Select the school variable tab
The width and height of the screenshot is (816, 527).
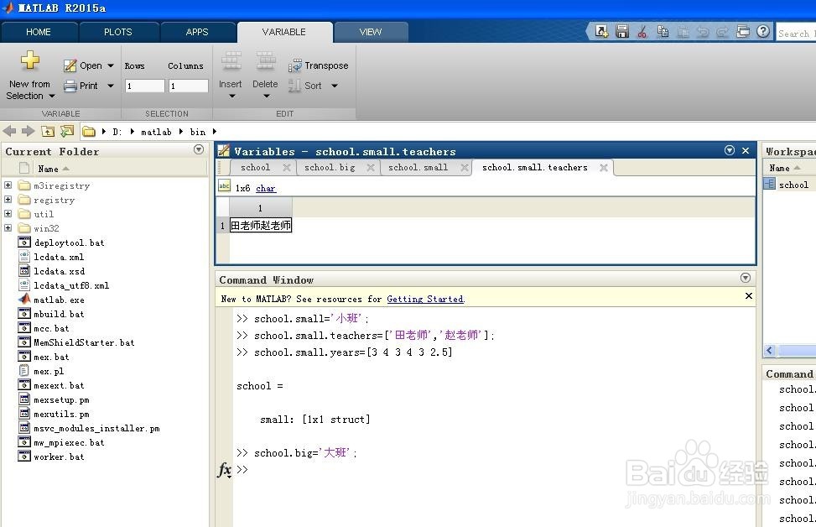[x=255, y=167]
